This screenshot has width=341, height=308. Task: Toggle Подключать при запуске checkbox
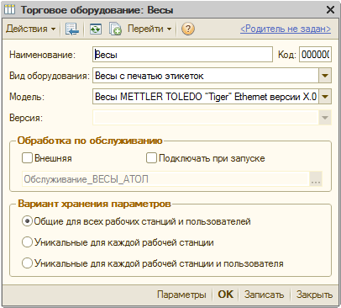point(151,158)
